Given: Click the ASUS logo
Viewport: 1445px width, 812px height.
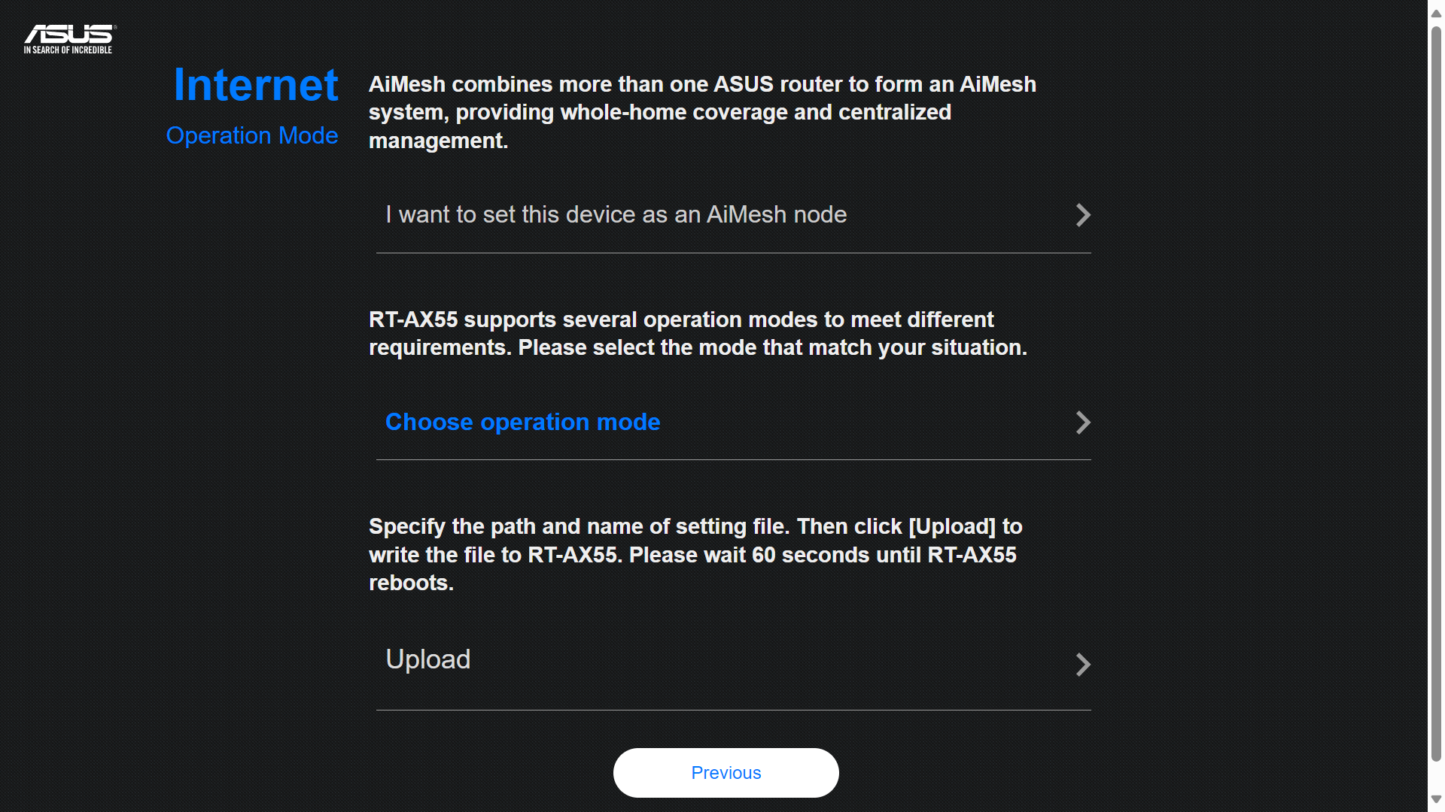Looking at the screenshot, I should (x=68, y=34).
